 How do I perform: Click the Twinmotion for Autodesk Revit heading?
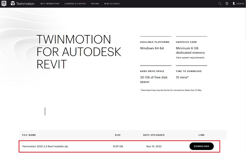[x=79, y=52]
